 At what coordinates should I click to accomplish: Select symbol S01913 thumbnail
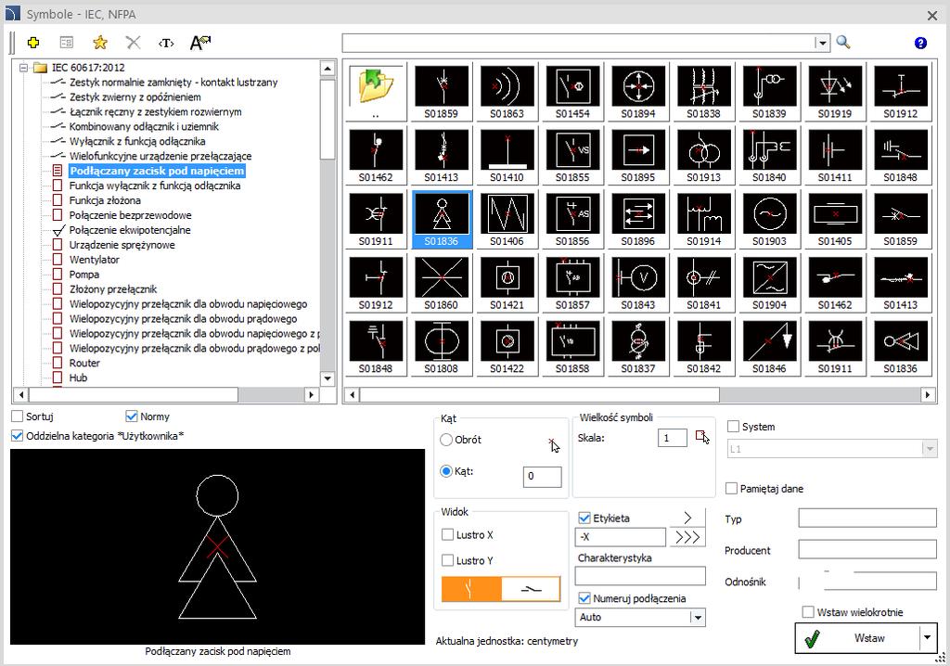tap(703, 155)
